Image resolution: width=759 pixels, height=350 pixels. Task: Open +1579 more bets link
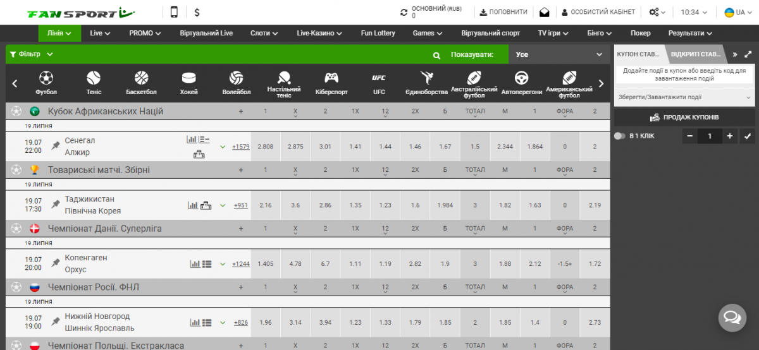click(241, 147)
